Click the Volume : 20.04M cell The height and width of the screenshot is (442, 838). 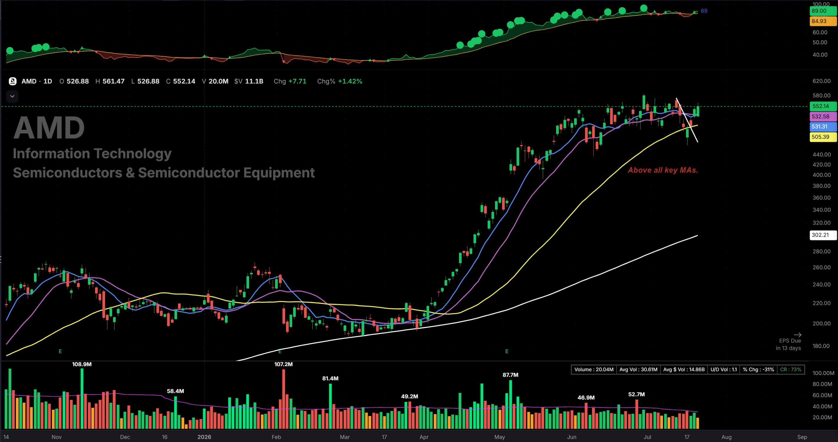click(x=594, y=369)
